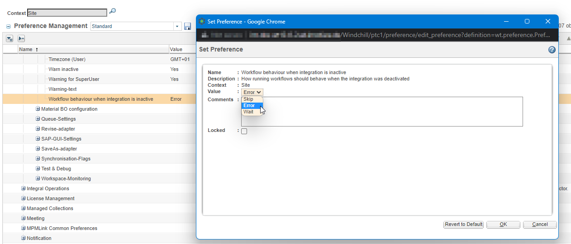
Task: Select Error option in the Value list
Action: pyautogui.click(x=249, y=106)
